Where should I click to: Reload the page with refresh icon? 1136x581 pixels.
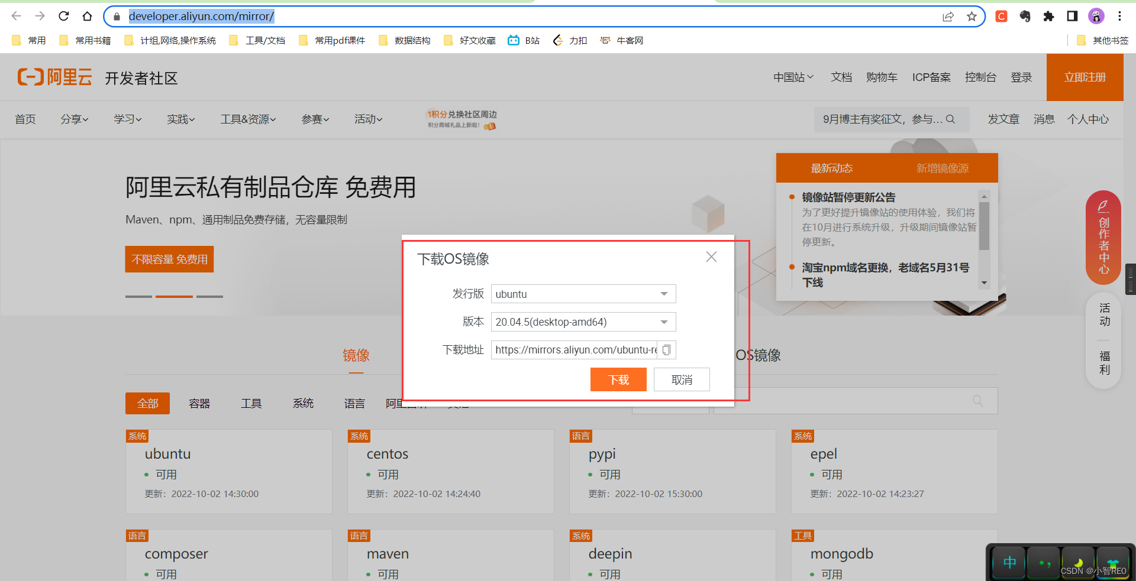tap(64, 16)
